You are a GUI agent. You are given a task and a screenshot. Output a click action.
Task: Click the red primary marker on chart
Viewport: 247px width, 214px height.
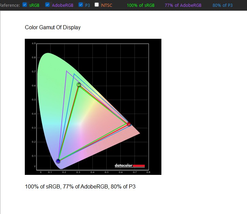(x=129, y=124)
